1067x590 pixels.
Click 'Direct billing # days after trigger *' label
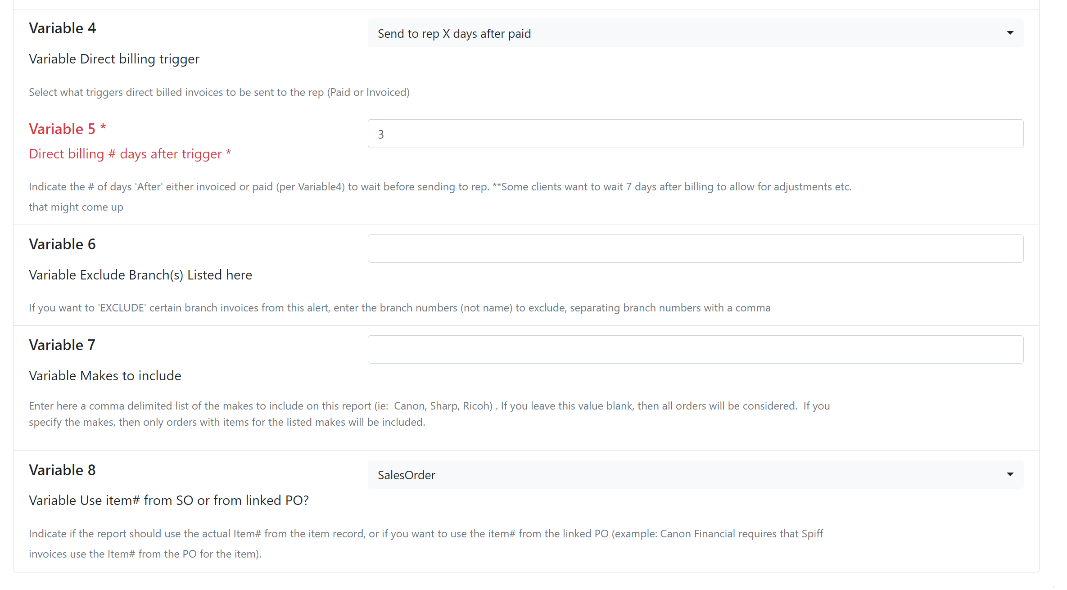tap(130, 154)
